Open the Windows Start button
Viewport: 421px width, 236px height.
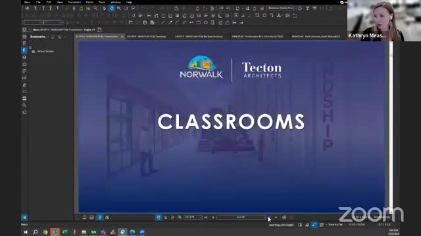pos(26,232)
